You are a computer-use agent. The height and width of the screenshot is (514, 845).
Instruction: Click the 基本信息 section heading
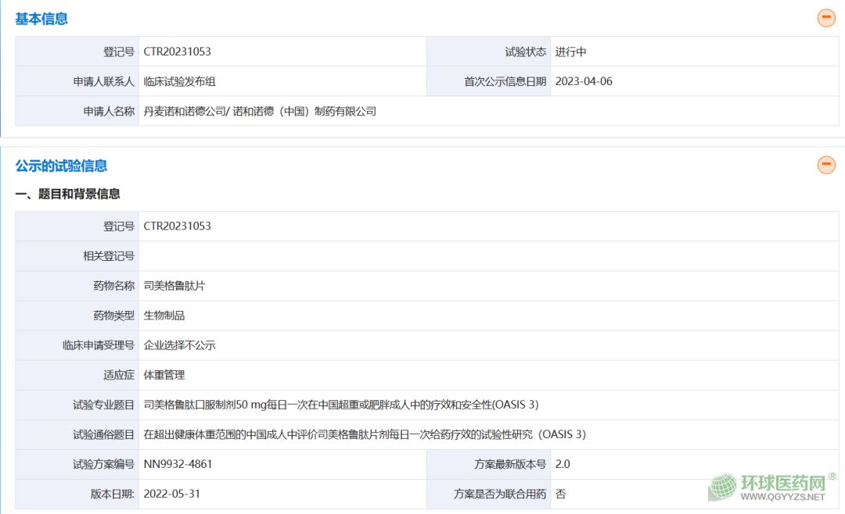click(41, 19)
